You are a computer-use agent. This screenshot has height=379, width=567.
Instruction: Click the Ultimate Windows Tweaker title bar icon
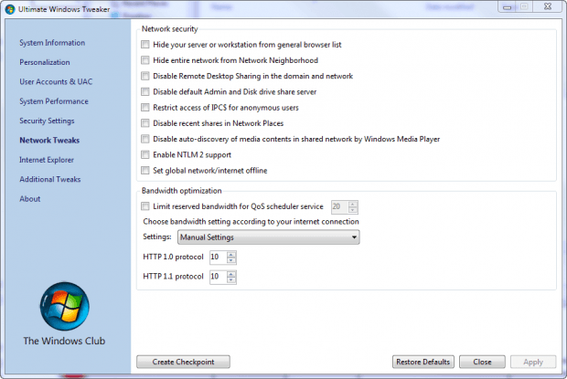tap(10, 9)
